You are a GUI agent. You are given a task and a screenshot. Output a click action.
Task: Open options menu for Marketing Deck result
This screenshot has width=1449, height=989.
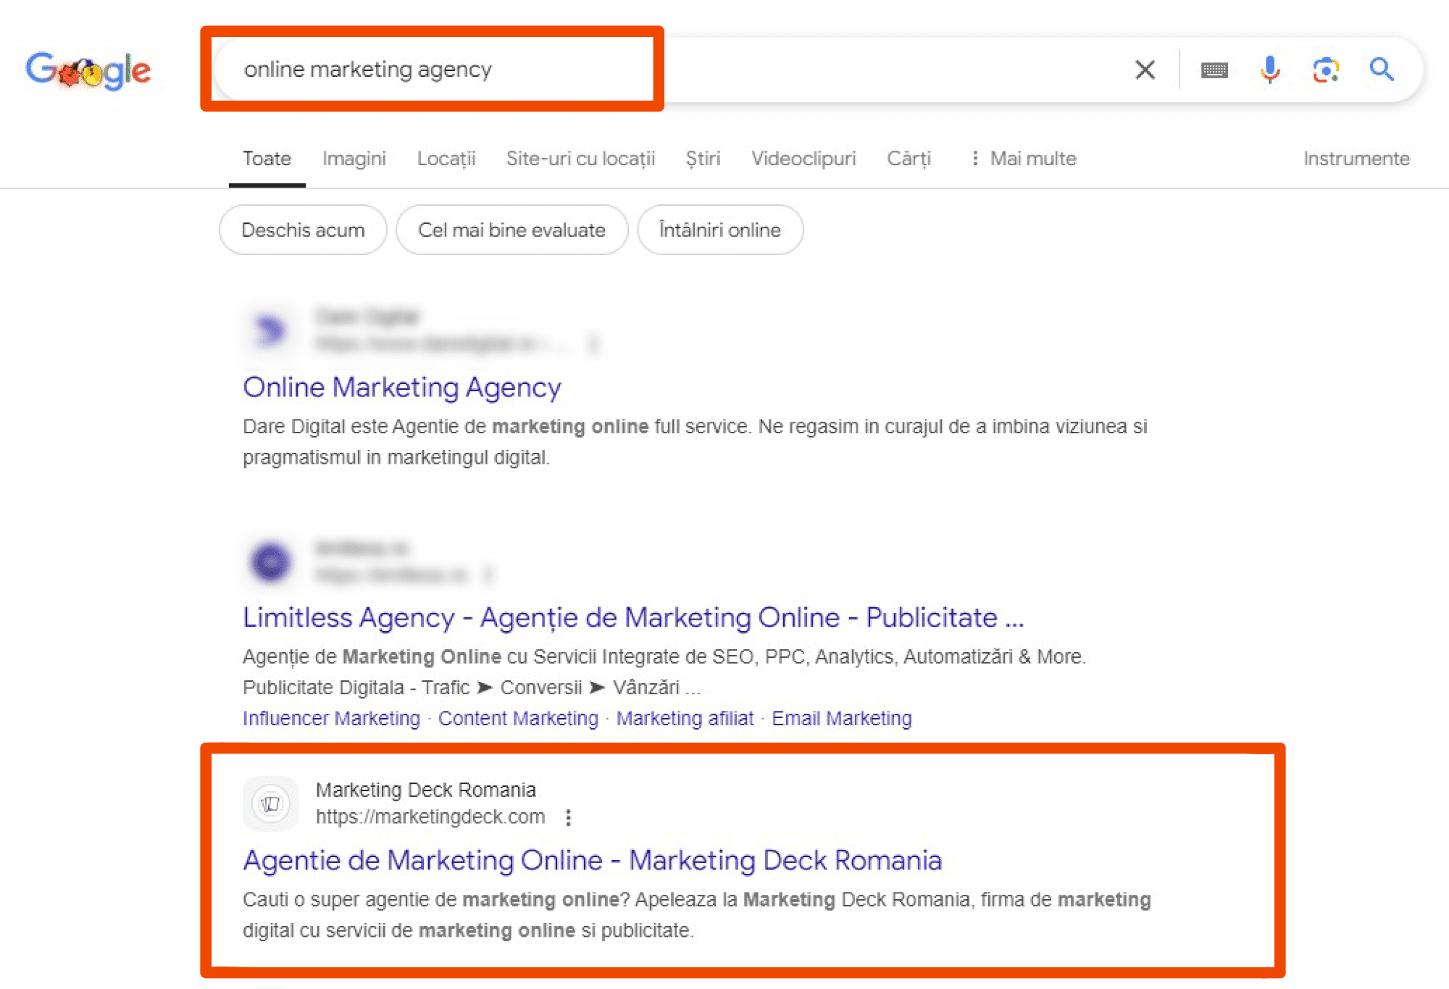[x=569, y=818]
